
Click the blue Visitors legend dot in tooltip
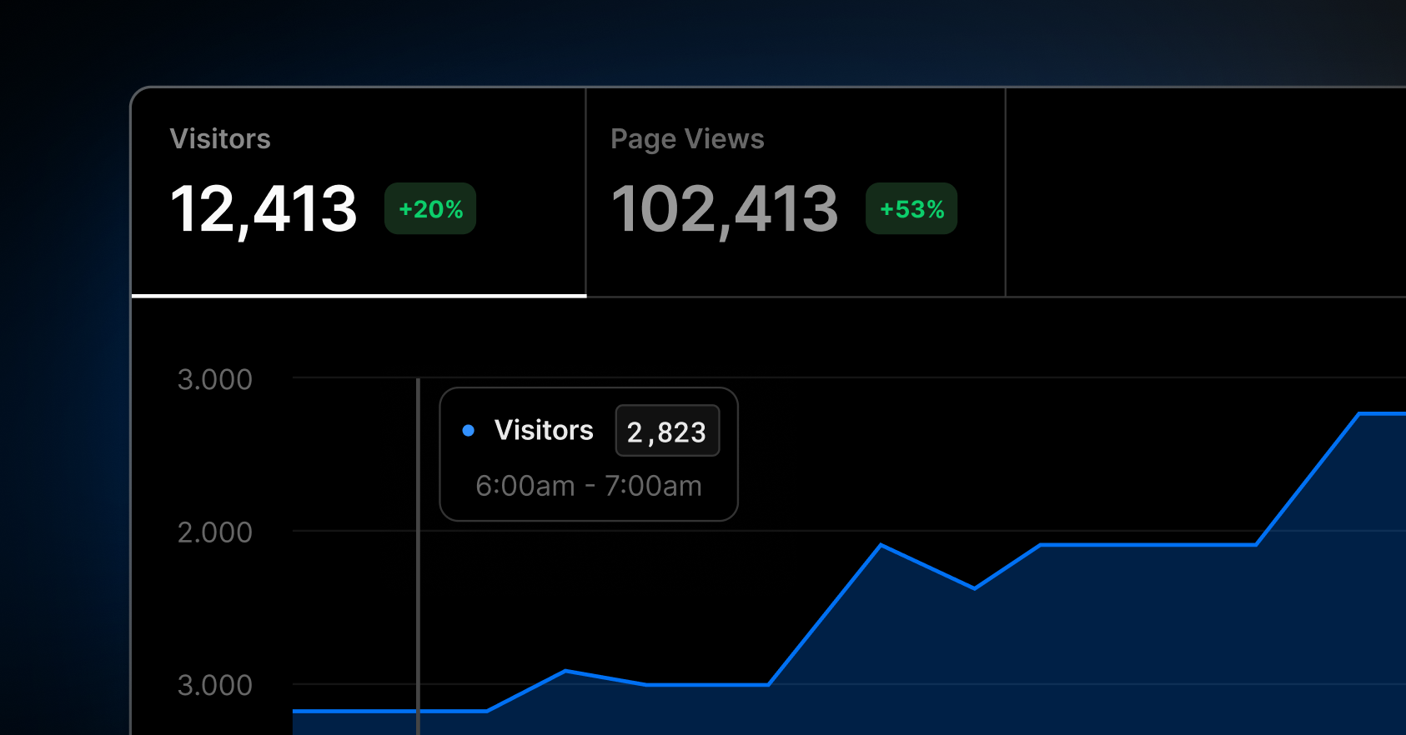click(x=469, y=431)
